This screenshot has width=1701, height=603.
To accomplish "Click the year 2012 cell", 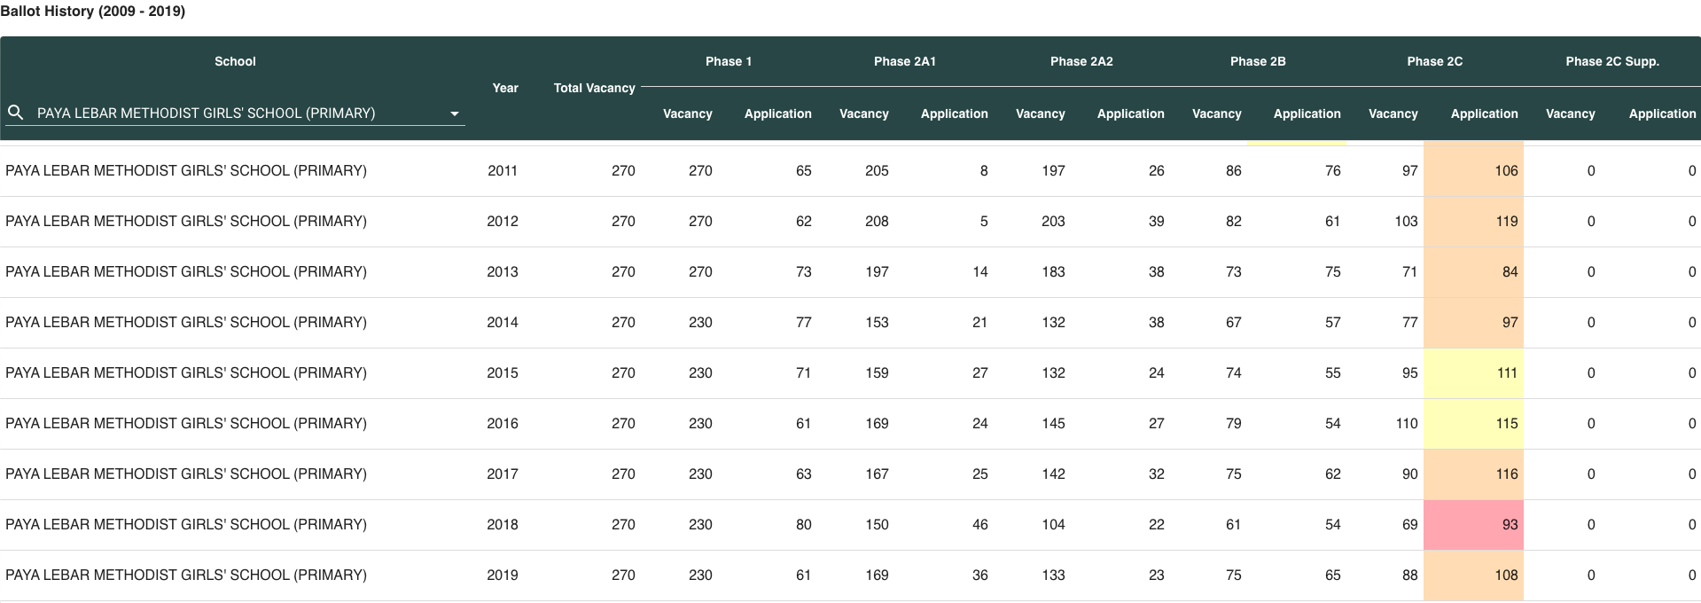I will tap(503, 221).
